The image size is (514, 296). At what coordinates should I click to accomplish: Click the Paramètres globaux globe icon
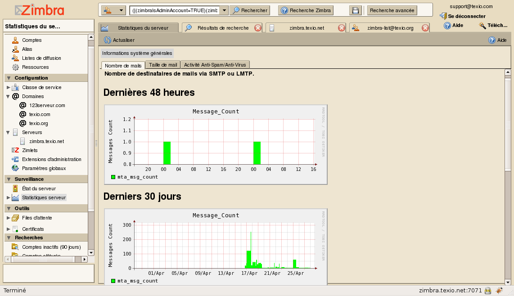(x=15, y=168)
